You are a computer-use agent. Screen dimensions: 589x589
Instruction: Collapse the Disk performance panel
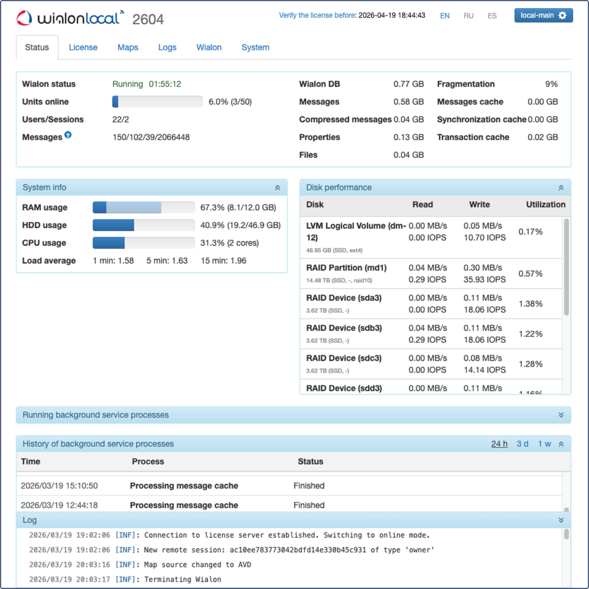pos(561,187)
